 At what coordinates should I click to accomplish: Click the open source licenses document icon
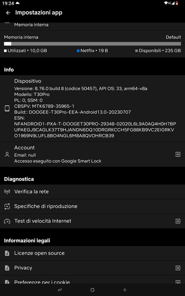(x=7, y=253)
